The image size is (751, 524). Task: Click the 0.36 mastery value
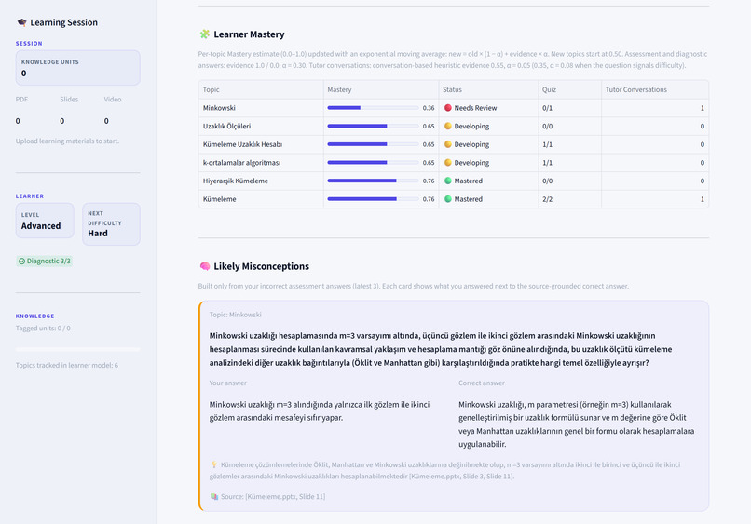point(429,108)
